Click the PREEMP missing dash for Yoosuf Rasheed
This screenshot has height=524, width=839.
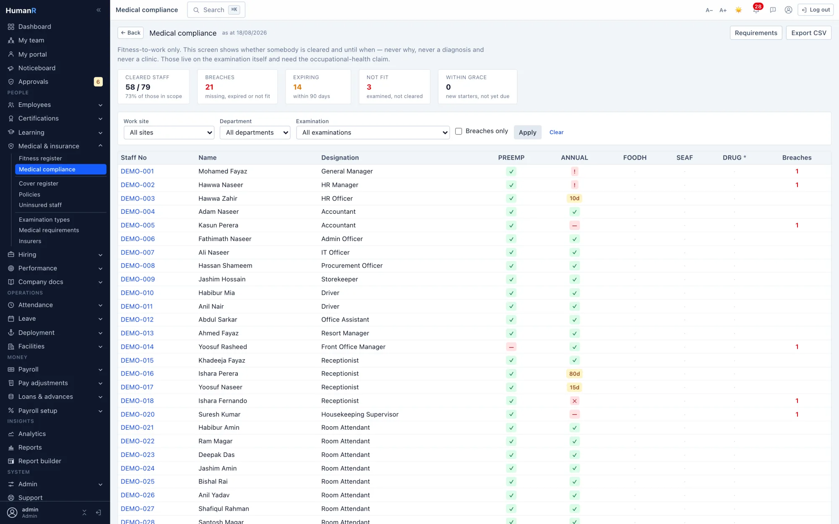coord(511,347)
